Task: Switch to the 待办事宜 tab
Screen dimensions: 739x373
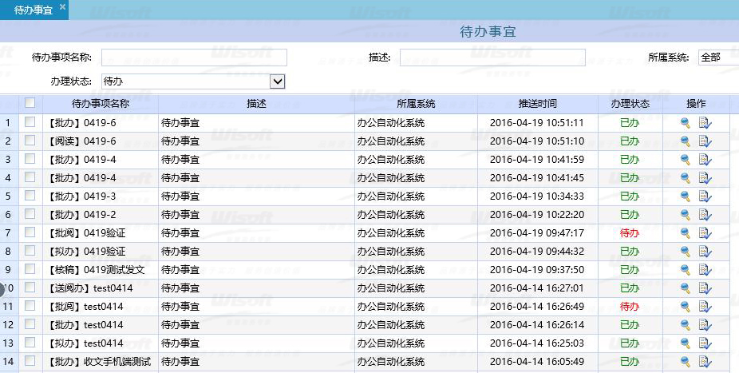Action: 33,10
